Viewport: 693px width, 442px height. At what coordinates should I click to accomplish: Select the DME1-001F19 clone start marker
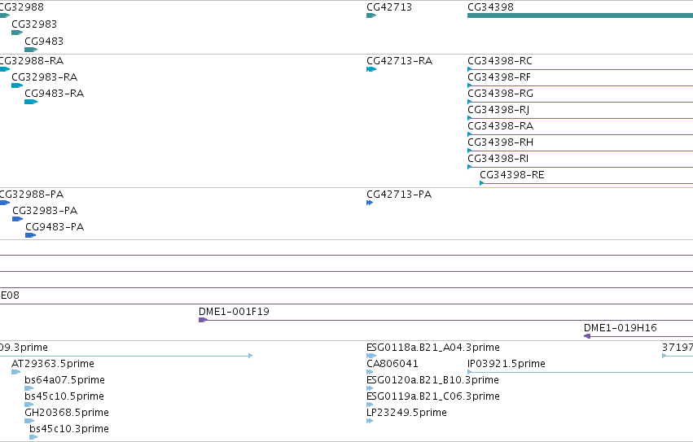click(203, 320)
